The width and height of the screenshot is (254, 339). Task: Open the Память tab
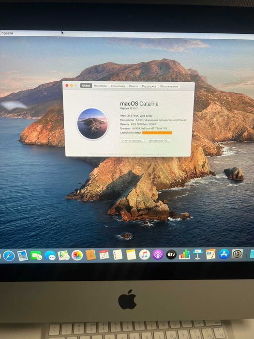pyautogui.click(x=134, y=86)
